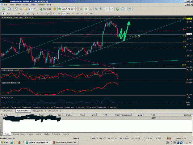Open the chart Templates icon
The width and height of the screenshot is (193, 145).
click(129, 9)
